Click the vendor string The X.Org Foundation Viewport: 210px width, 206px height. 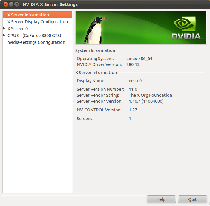tap(150, 95)
